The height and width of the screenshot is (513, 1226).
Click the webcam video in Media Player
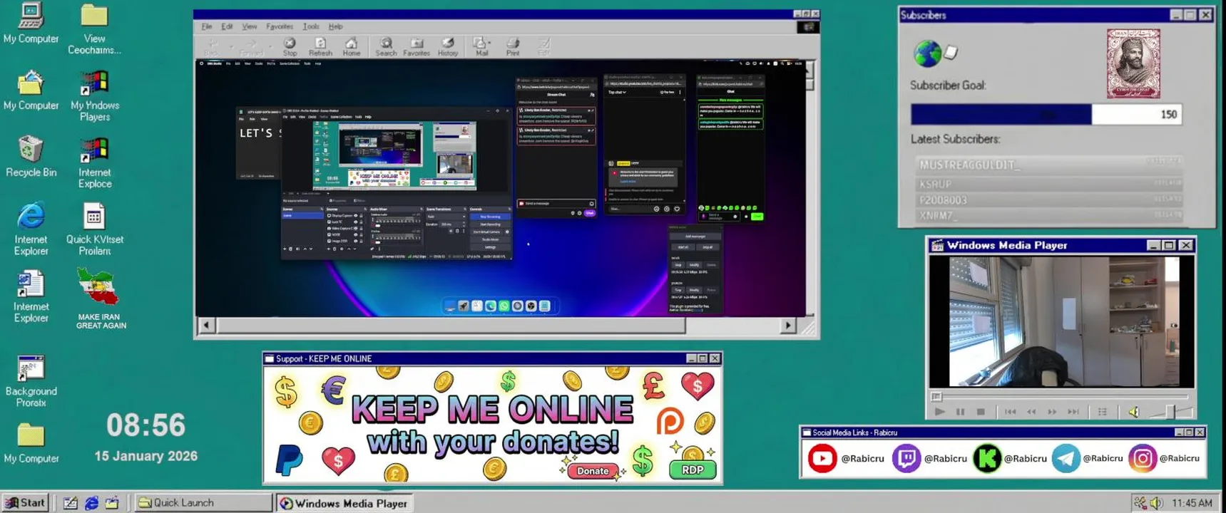click(x=1061, y=321)
